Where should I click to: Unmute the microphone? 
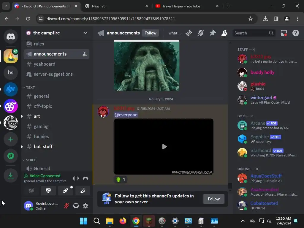tap(66, 206)
